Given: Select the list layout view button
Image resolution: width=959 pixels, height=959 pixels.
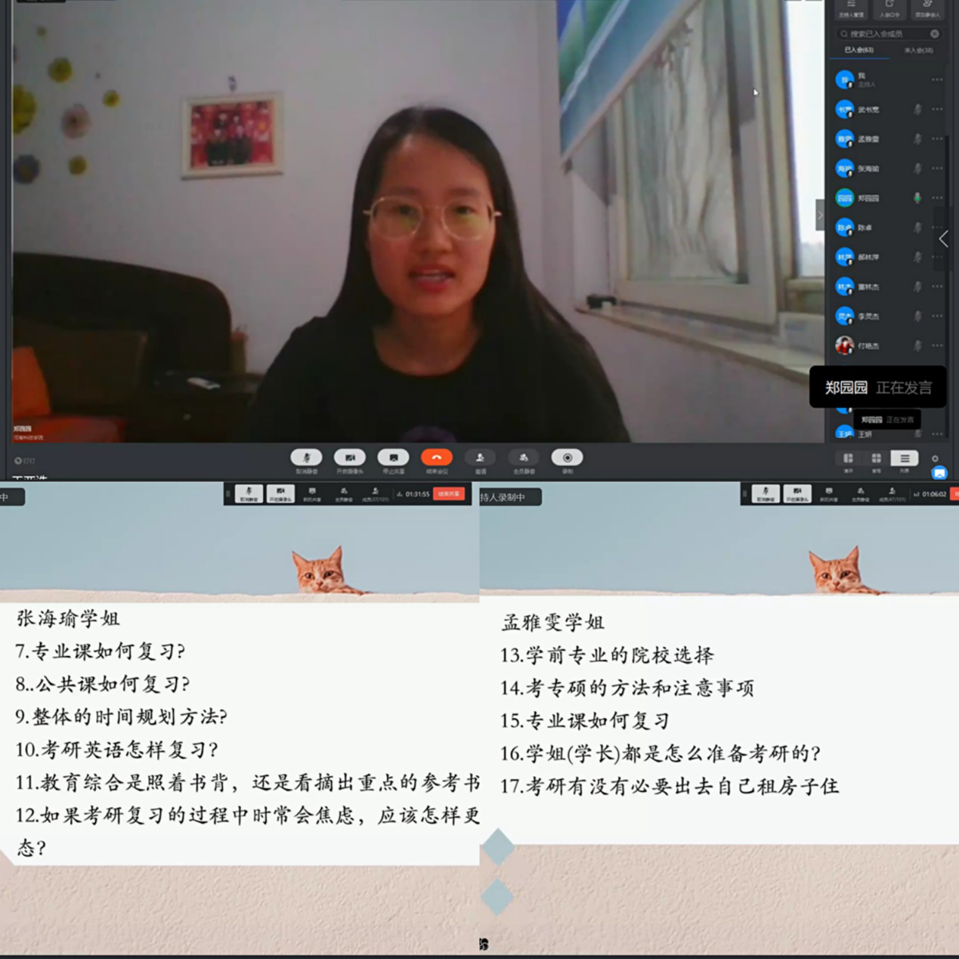Looking at the screenshot, I should [x=905, y=459].
